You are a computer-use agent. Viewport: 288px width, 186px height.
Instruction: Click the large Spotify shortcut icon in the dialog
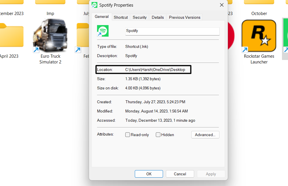[x=103, y=31]
